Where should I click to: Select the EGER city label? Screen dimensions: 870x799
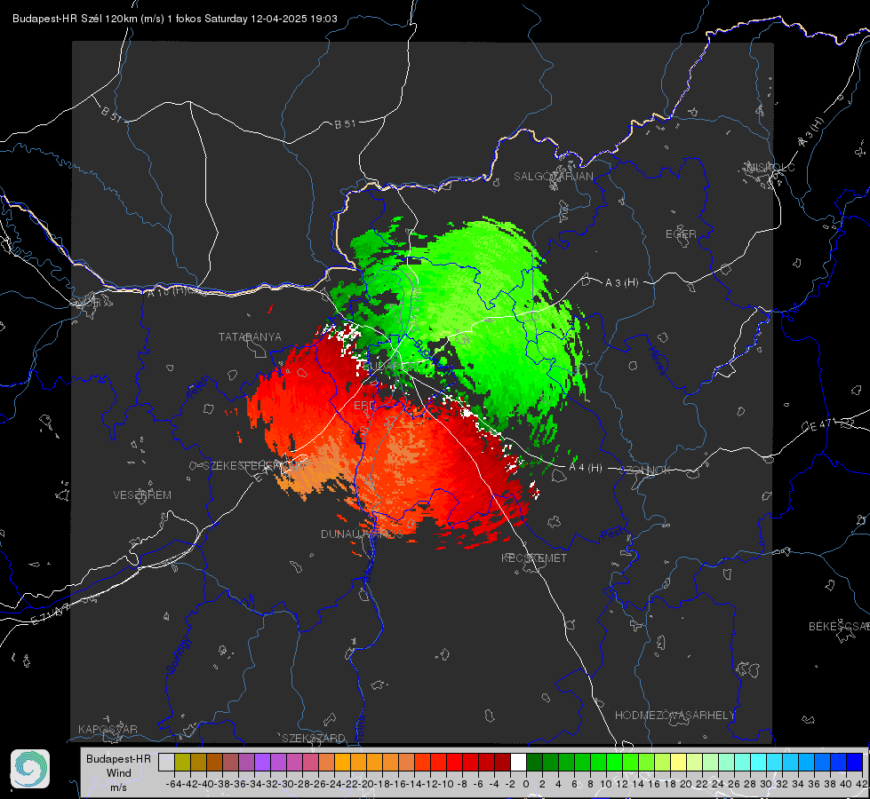coord(681,234)
